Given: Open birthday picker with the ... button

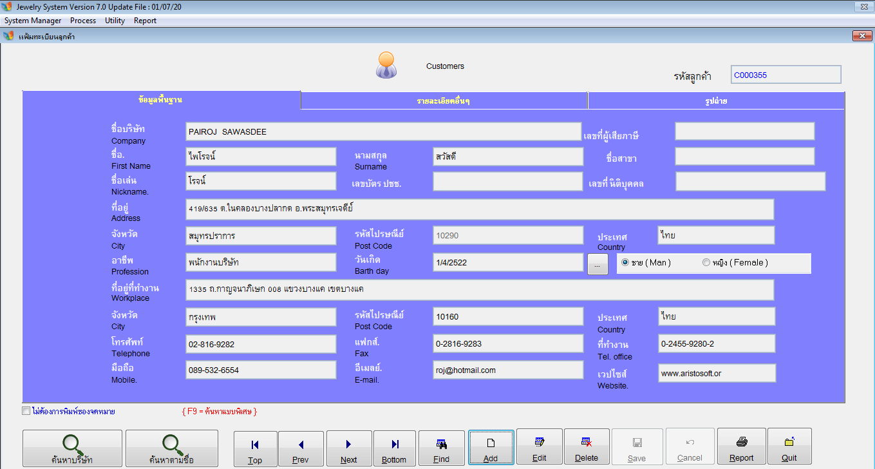Looking at the screenshot, I should (597, 265).
